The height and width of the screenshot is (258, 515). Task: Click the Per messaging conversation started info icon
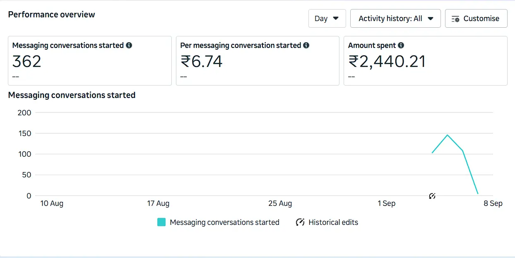coord(306,45)
